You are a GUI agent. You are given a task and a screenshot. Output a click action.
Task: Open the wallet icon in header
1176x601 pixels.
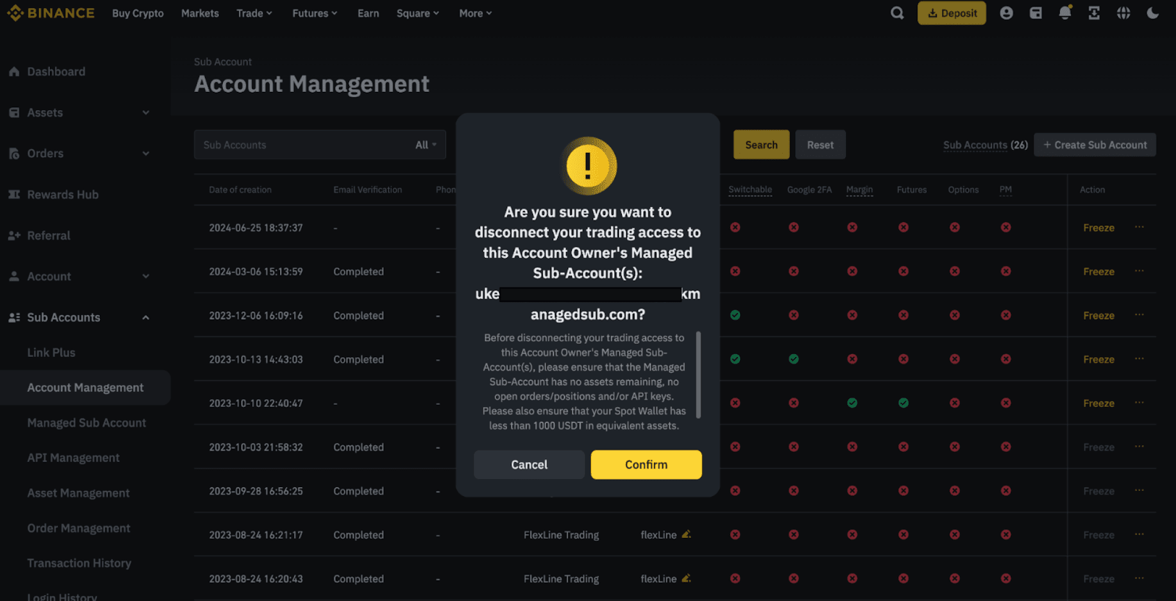1036,13
